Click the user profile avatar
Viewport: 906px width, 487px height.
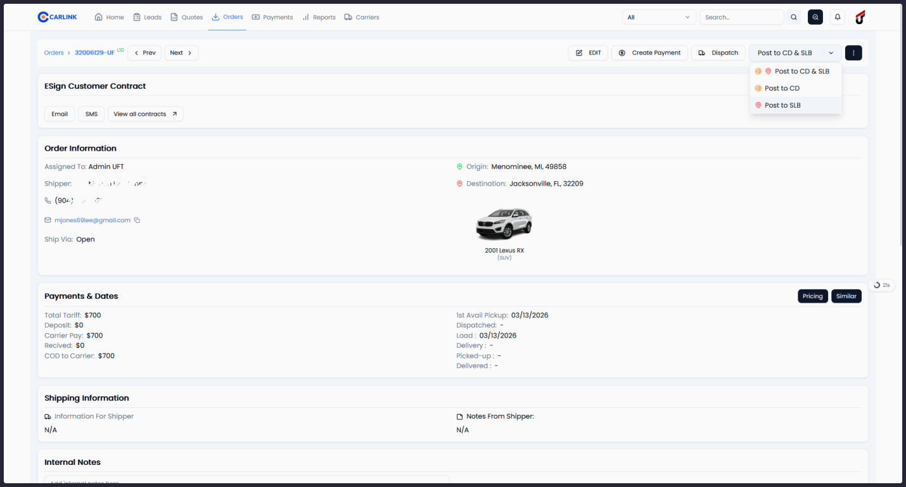click(x=860, y=17)
